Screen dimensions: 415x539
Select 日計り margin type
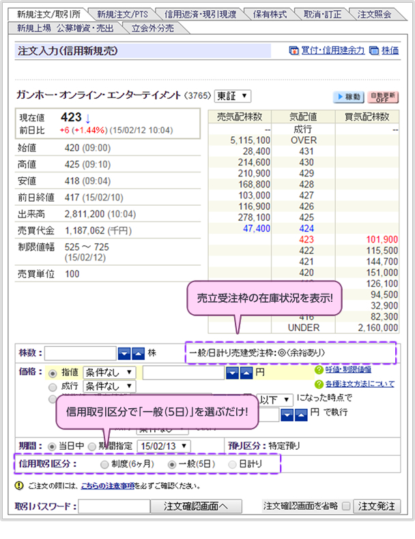(233, 465)
